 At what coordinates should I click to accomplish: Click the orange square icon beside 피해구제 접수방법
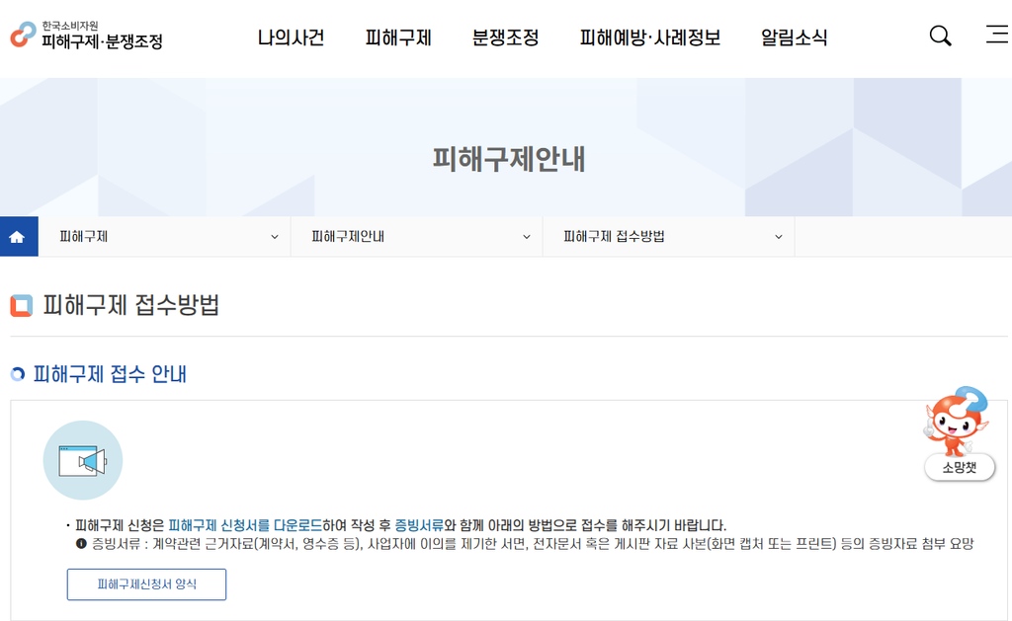[22, 306]
